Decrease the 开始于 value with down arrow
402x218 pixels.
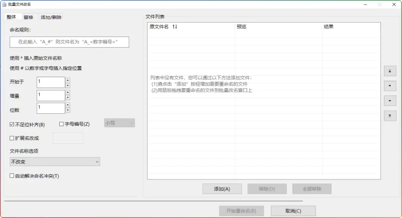pyautogui.click(x=68, y=85)
